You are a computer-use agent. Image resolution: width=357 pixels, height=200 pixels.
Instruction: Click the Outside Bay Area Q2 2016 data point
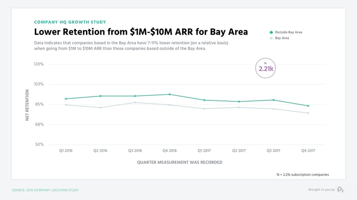(x=100, y=96)
